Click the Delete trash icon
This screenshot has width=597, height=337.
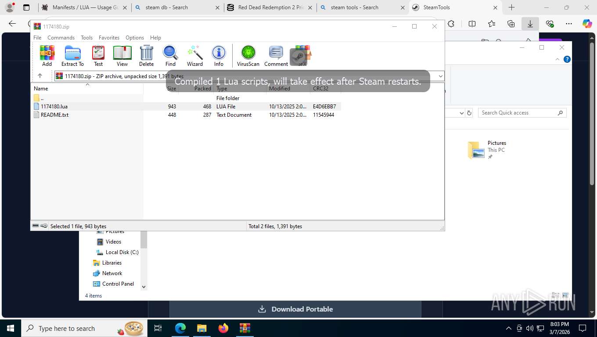(x=146, y=56)
